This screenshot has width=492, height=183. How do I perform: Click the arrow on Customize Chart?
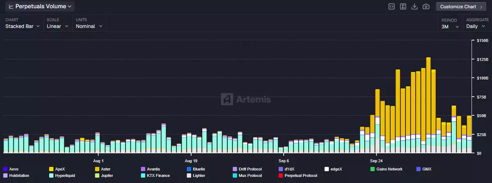(481, 7)
